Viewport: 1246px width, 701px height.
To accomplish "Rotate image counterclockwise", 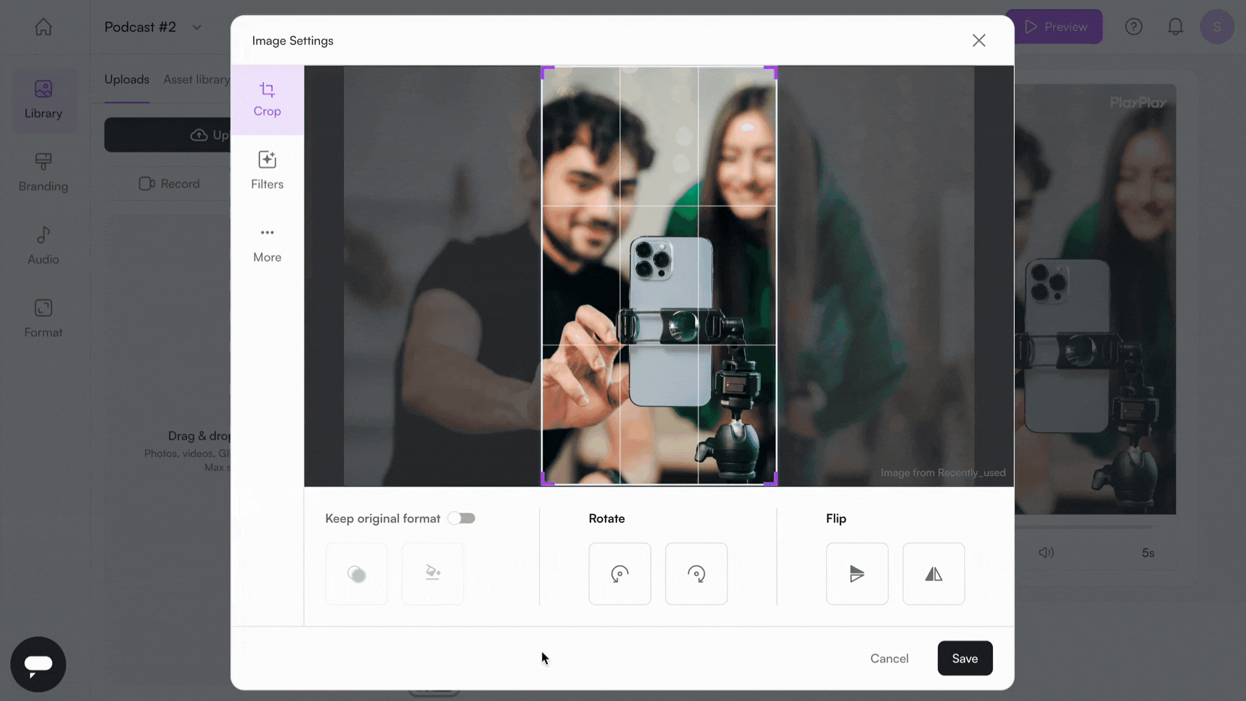I will (619, 574).
